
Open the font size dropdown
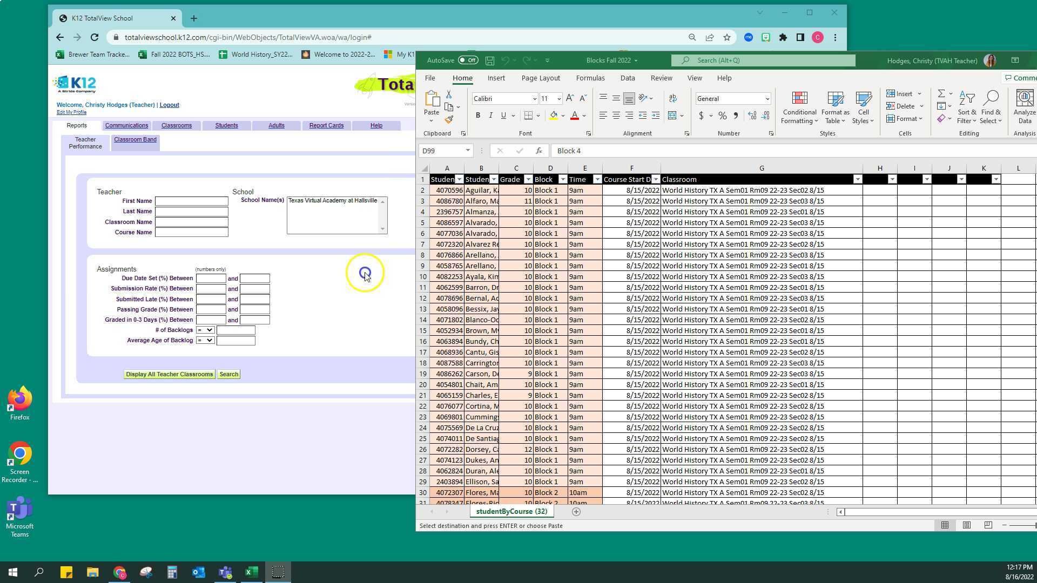coord(558,98)
